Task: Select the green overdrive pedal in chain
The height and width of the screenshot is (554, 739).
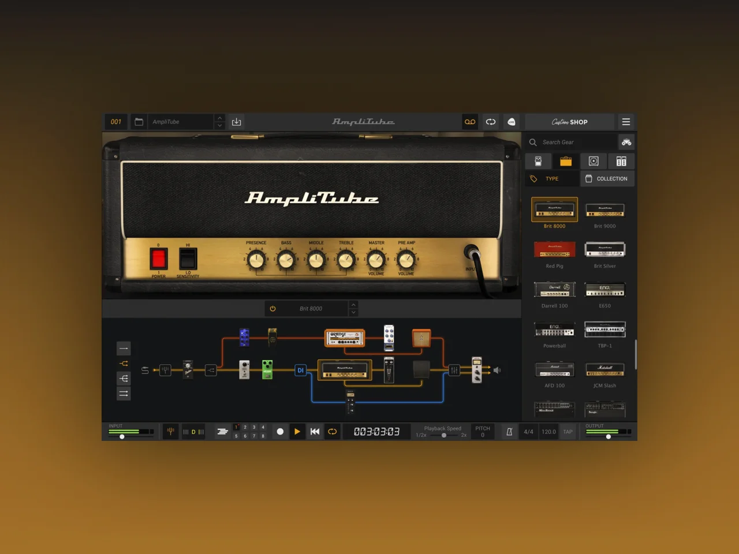Action: pyautogui.click(x=267, y=370)
